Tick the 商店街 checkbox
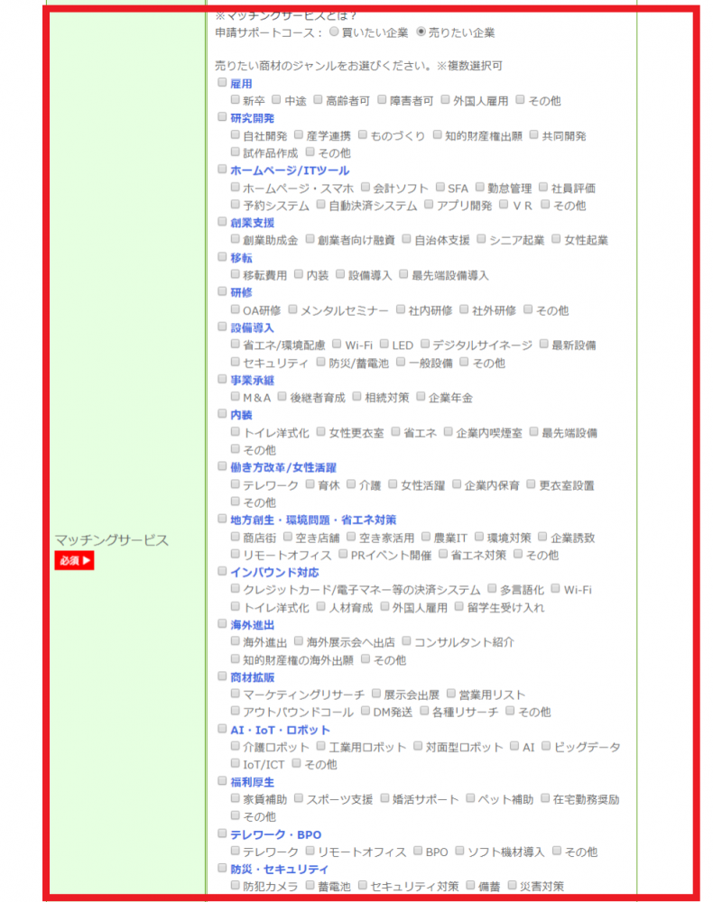Image resolution: width=713 pixels, height=902 pixels. 235,537
